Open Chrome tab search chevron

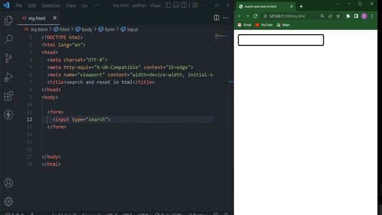[x=337, y=4]
